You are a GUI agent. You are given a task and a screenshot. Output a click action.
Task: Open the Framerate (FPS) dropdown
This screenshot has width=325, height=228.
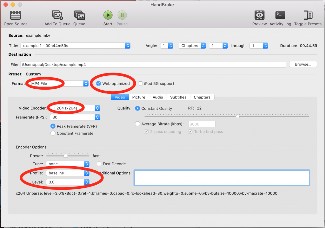75,117
